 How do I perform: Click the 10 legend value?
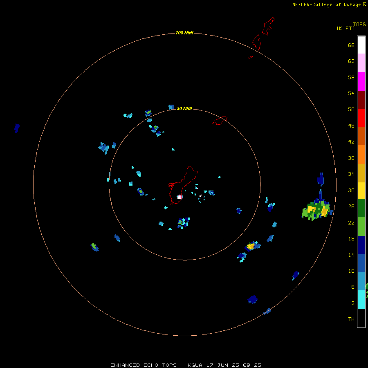click(x=351, y=271)
